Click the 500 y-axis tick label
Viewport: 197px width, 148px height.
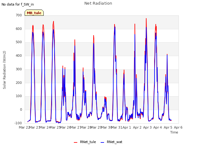tap(19, 42)
